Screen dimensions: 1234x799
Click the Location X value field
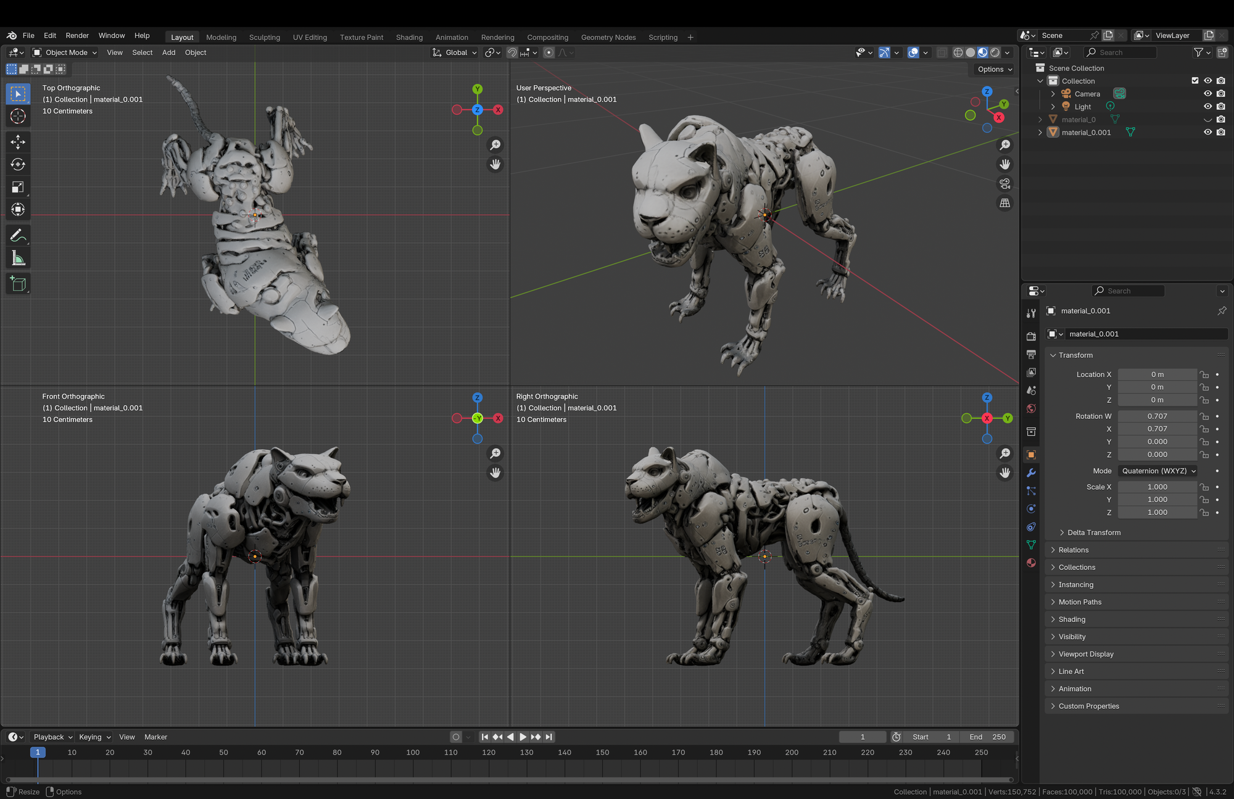point(1157,375)
